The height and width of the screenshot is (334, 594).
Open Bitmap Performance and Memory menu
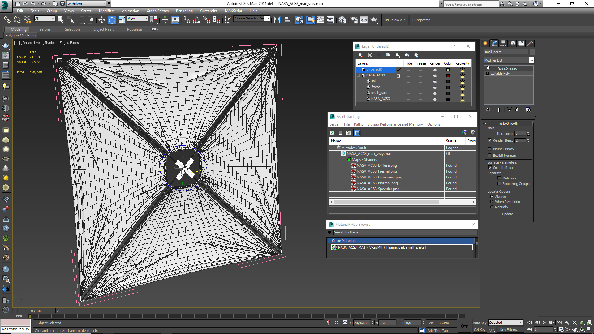click(395, 124)
